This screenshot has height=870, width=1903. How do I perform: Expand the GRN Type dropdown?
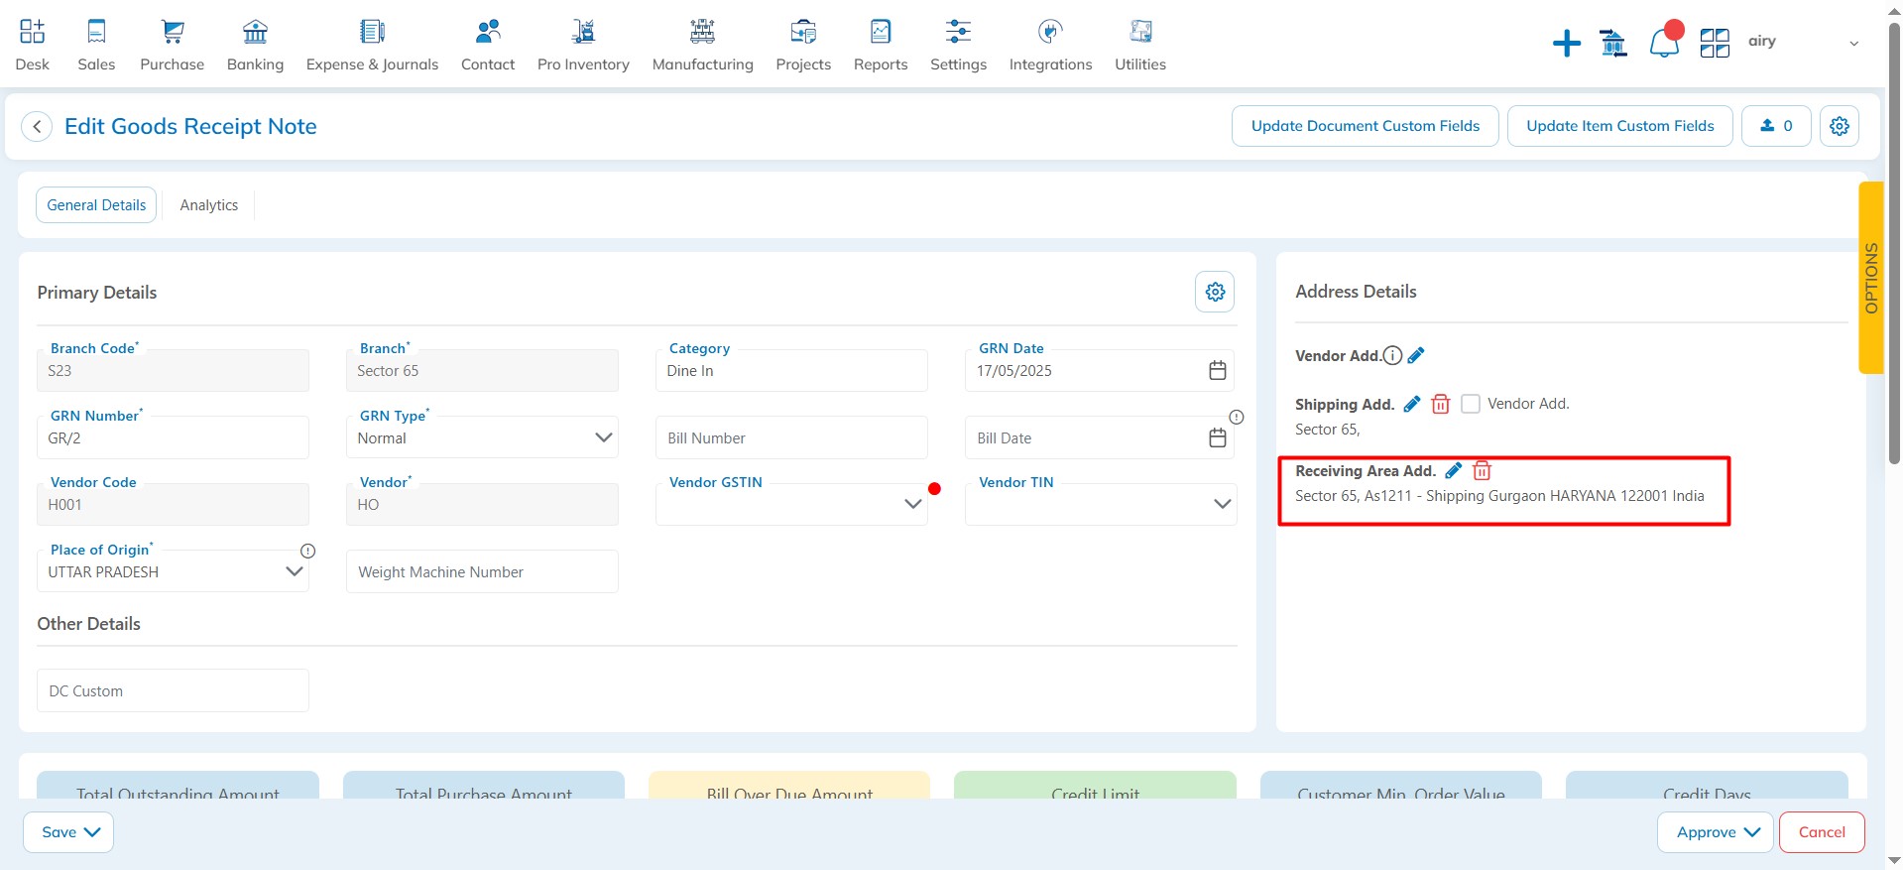click(x=603, y=437)
